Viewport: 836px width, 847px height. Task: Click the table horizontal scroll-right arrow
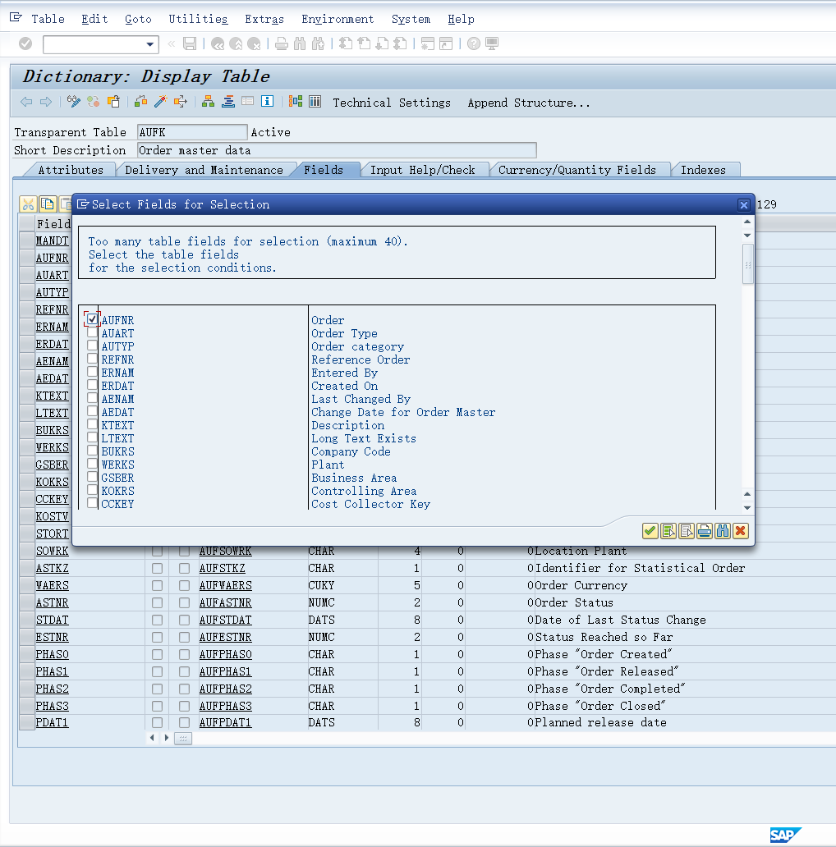pos(167,738)
